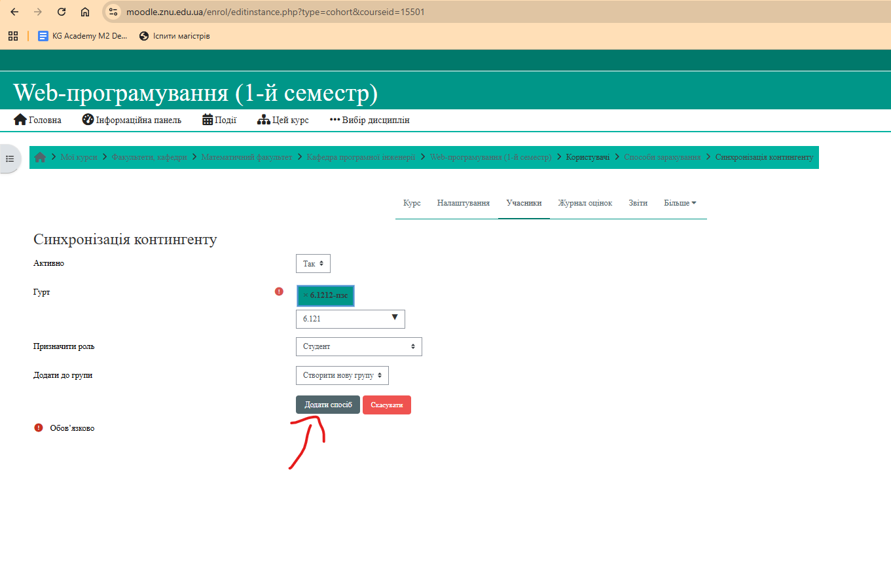The height and width of the screenshot is (567, 891).
Task: Switch to the Журнал оцінок tab
Action: coord(585,203)
